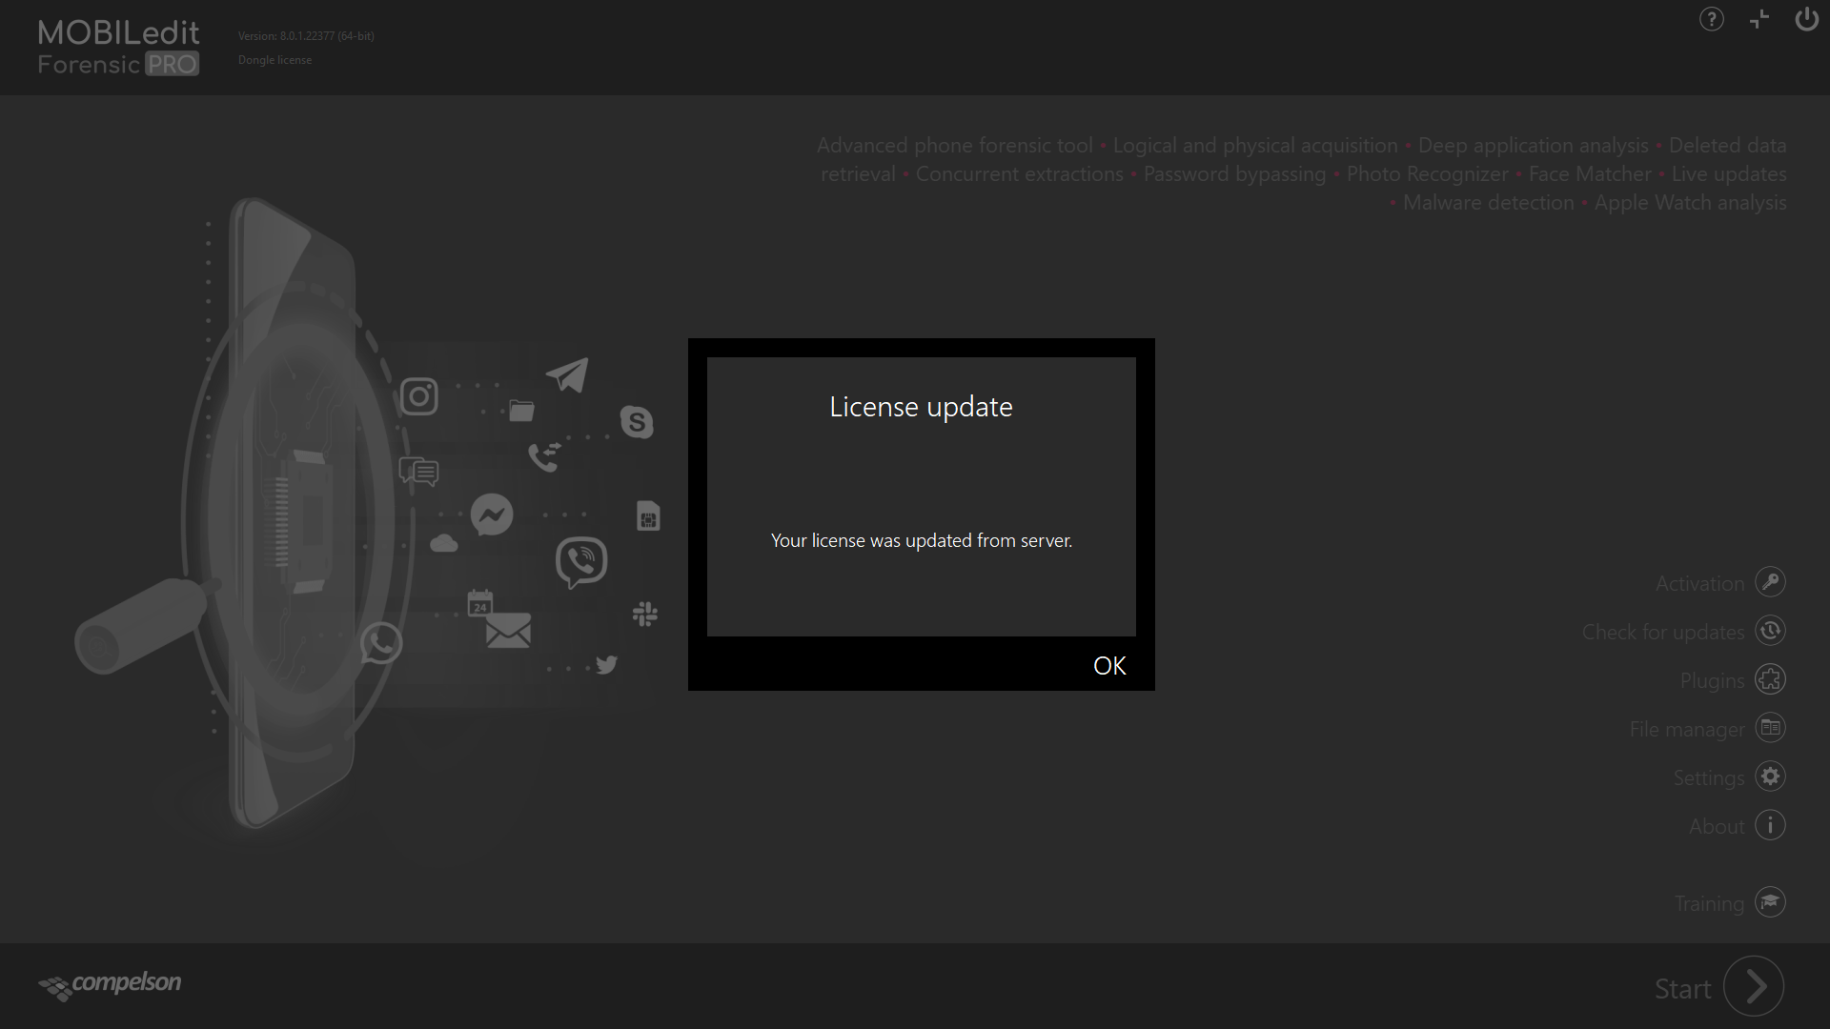The image size is (1830, 1029).
Task: Click the Check for updates text link
Action: (x=1662, y=631)
